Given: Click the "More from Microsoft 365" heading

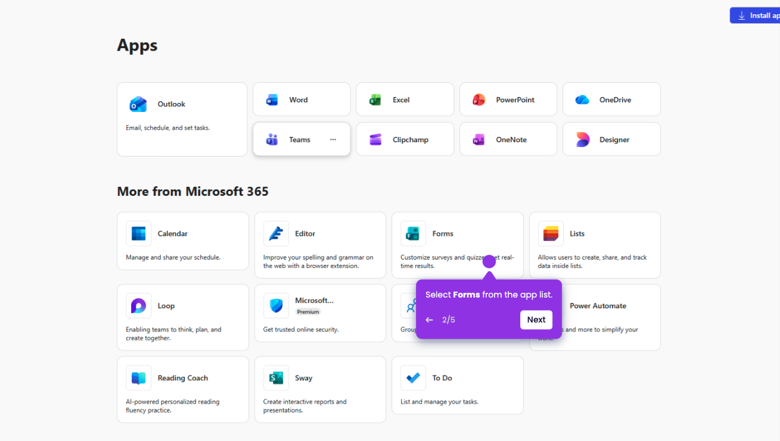Looking at the screenshot, I should click(192, 192).
